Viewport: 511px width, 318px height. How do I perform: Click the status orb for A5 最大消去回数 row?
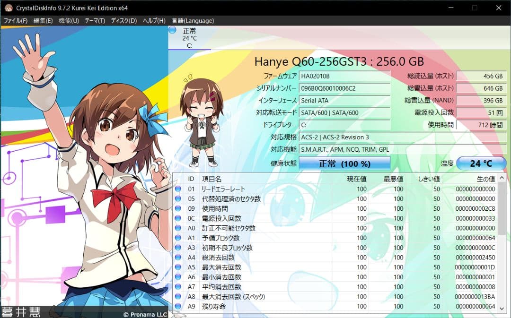click(178, 267)
